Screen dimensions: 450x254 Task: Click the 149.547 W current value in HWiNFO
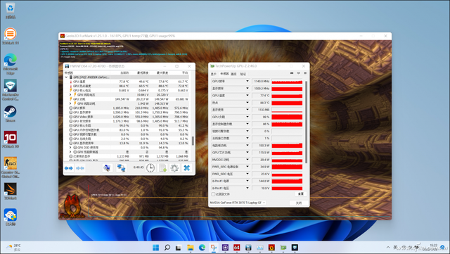tap(122, 99)
